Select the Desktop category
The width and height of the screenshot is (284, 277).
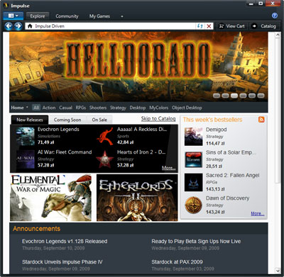pyautogui.click(x=138, y=108)
